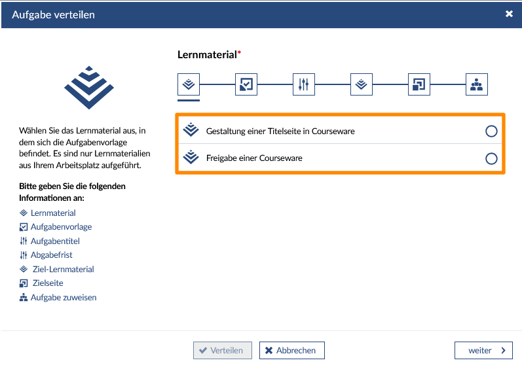Click courseware icon beside Gestaltung einer Titelseite

click(191, 131)
